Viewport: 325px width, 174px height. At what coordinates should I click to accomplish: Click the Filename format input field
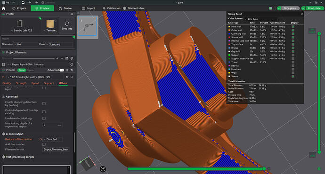coord(56,150)
